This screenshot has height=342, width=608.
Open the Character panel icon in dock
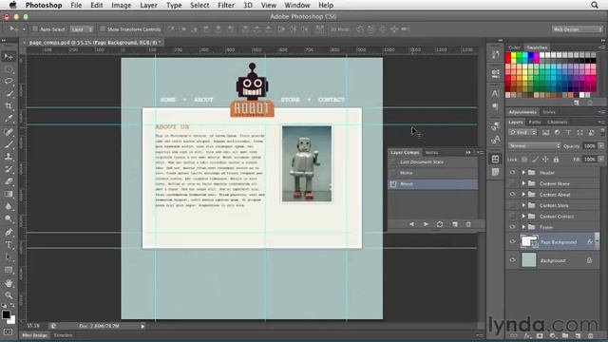[x=495, y=93]
